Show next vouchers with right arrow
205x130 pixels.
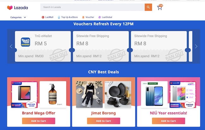tap(196, 46)
